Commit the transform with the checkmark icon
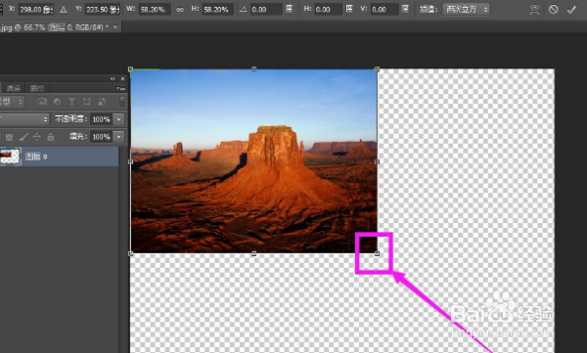The height and width of the screenshot is (353, 587). (571, 10)
